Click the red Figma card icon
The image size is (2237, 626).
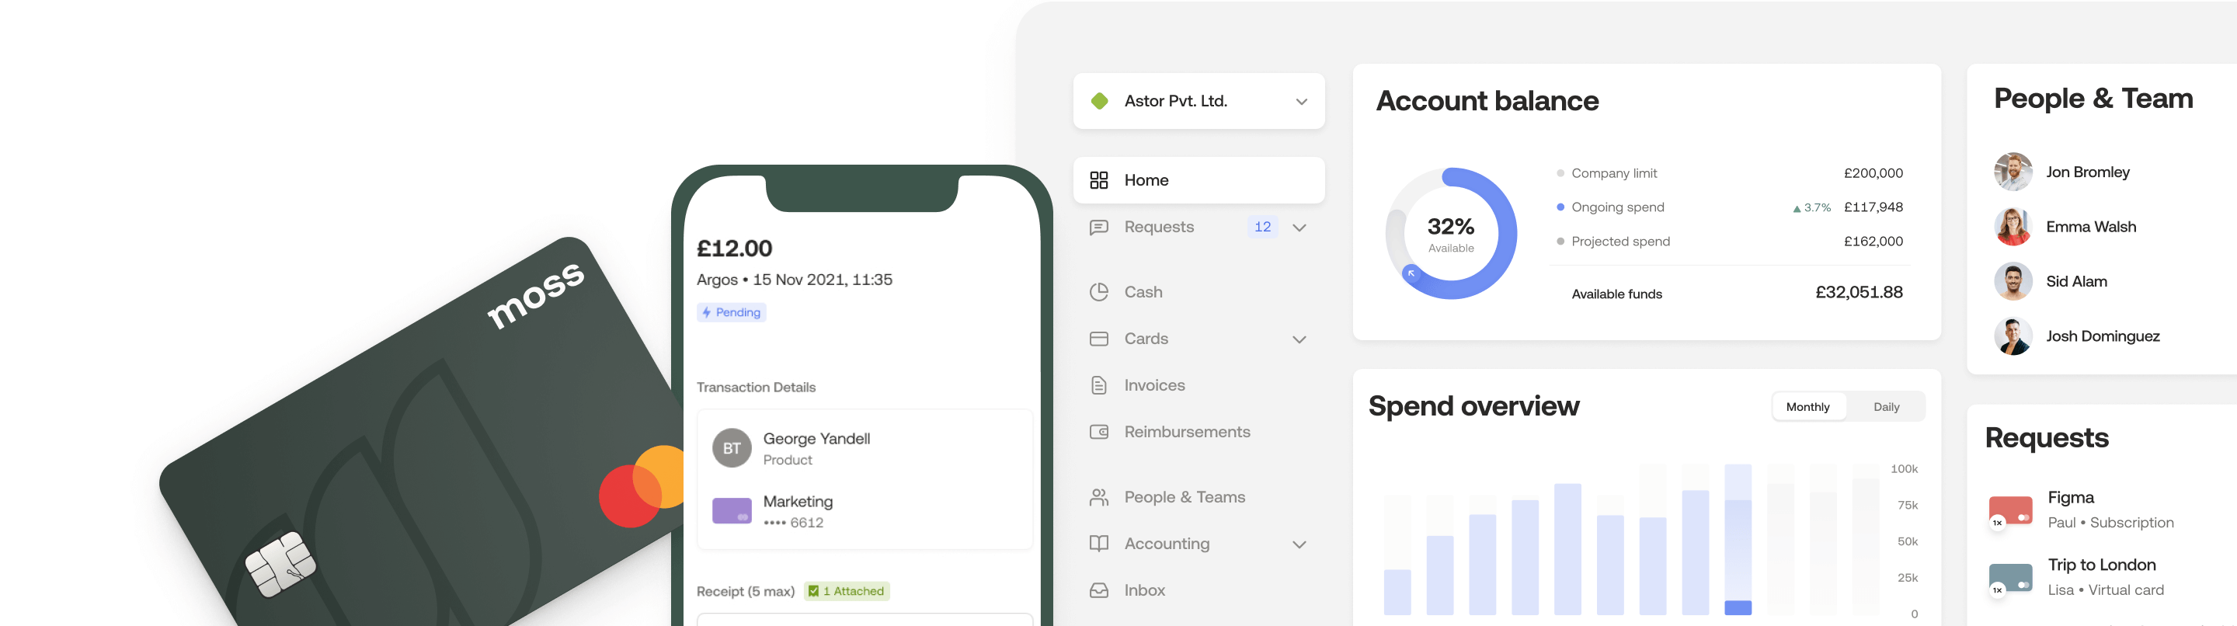click(x=2010, y=509)
